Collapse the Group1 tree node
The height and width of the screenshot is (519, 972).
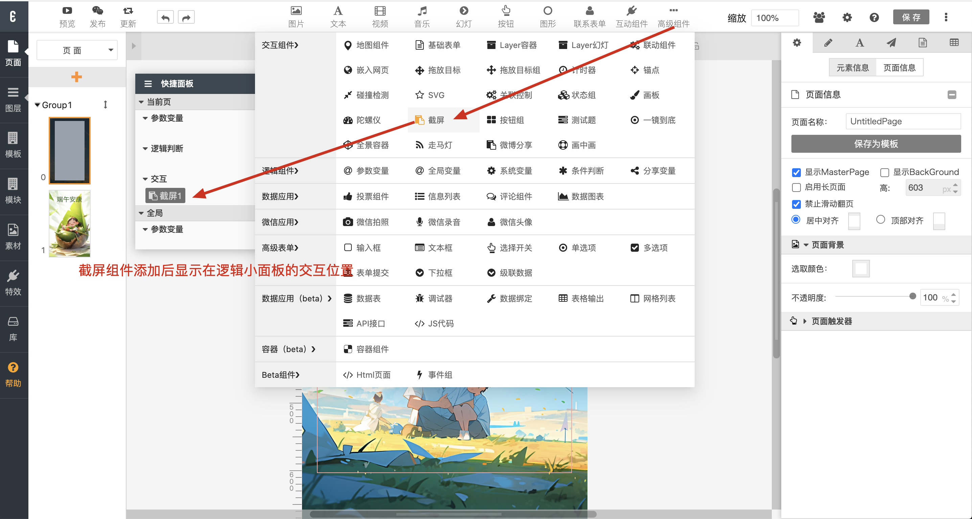pyautogui.click(x=37, y=105)
